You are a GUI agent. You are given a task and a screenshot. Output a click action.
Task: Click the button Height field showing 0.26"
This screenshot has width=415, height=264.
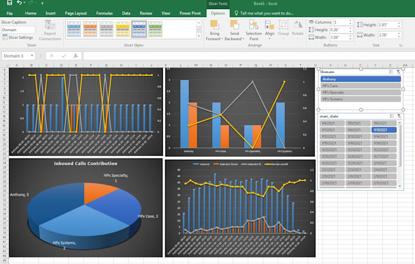[x=339, y=30]
